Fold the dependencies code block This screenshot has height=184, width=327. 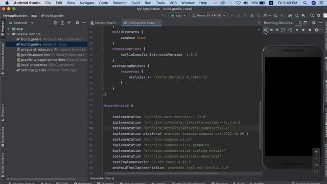pos(102,106)
